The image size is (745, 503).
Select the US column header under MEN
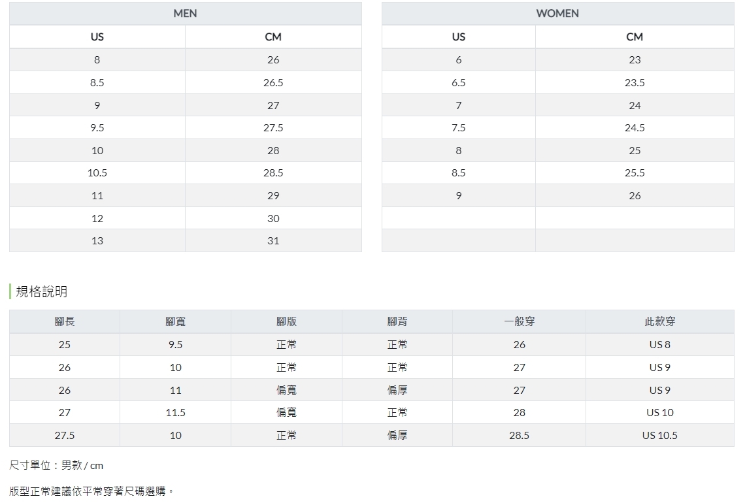point(97,37)
